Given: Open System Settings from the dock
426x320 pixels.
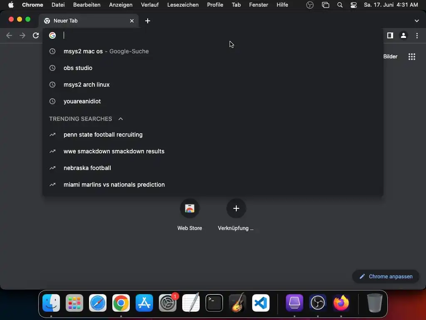Looking at the screenshot, I should coord(168,303).
